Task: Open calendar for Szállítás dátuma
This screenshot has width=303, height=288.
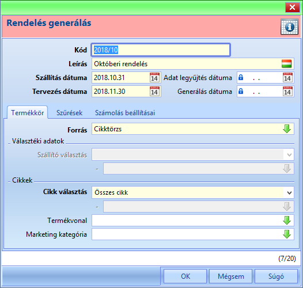Action: (x=154, y=78)
